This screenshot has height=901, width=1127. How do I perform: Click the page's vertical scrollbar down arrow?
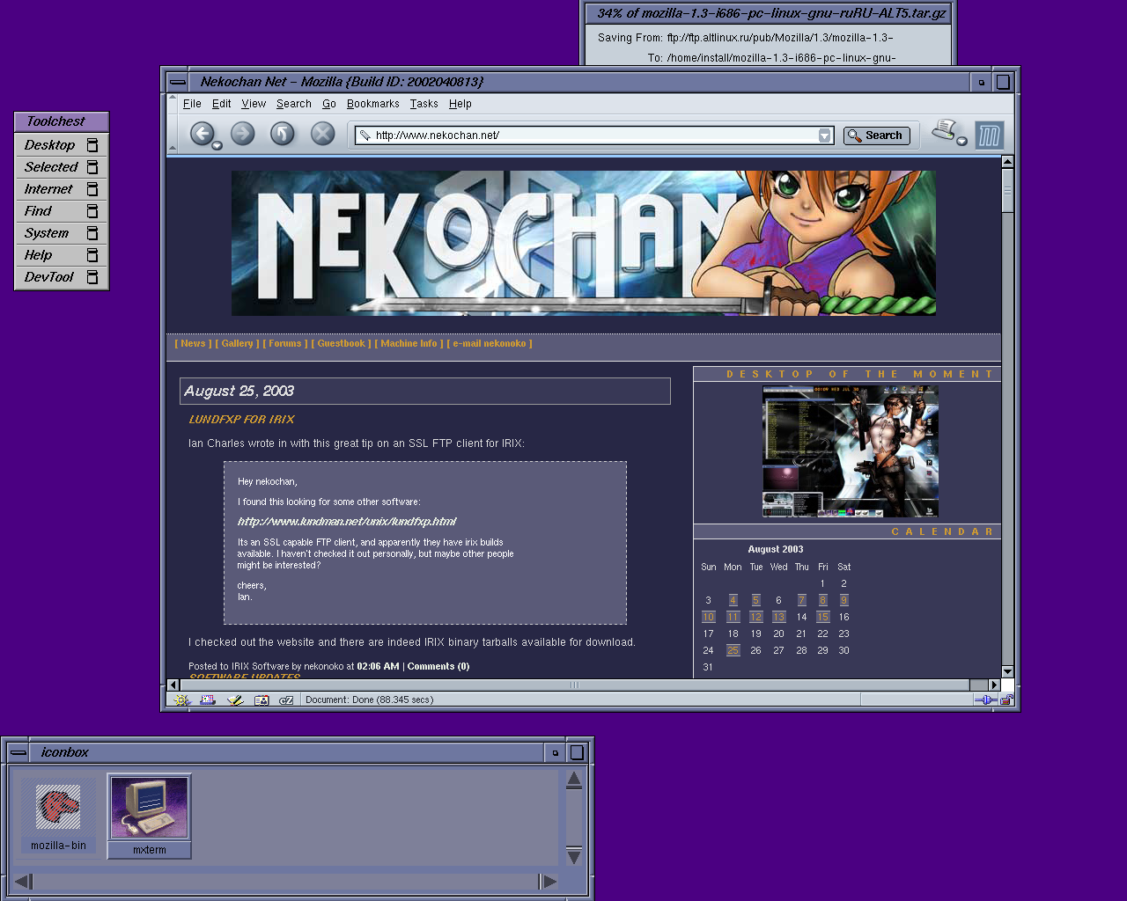pyautogui.click(x=1007, y=672)
